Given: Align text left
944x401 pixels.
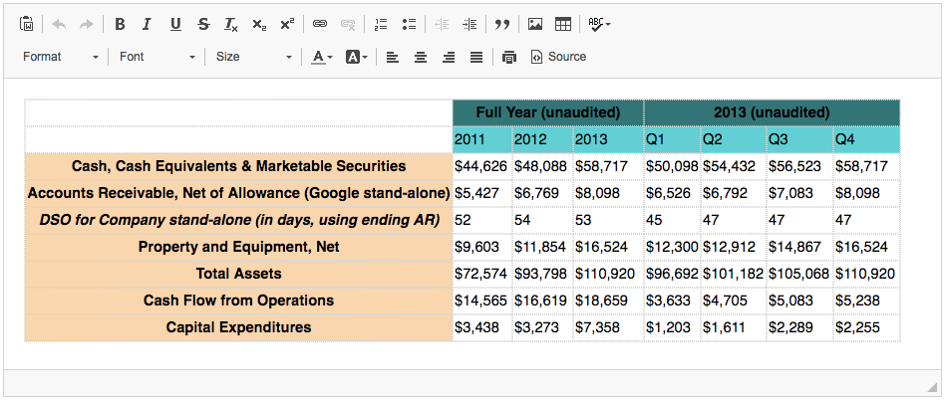Looking at the screenshot, I should (393, 57).
